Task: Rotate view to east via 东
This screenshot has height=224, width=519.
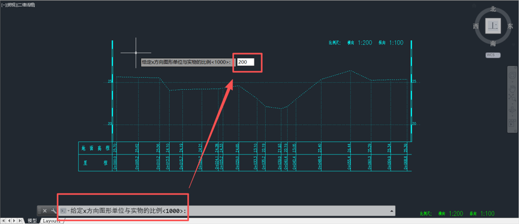Action: pos(510,26)
